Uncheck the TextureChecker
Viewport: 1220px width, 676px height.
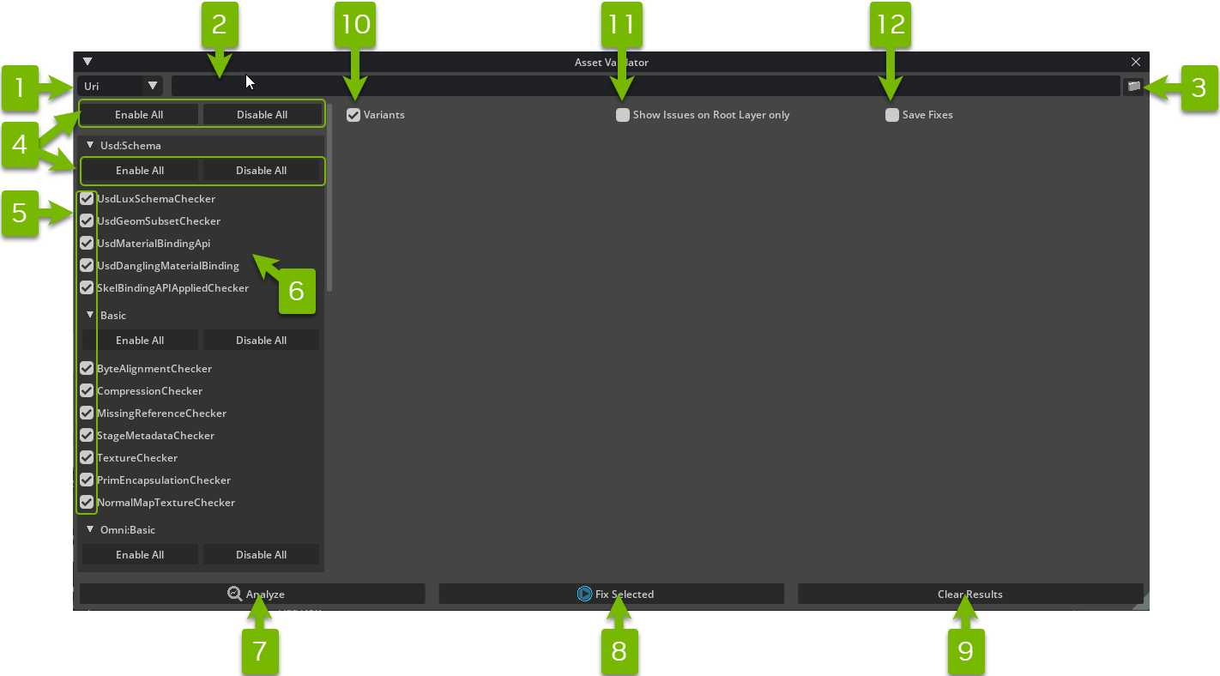click(86, 457)
